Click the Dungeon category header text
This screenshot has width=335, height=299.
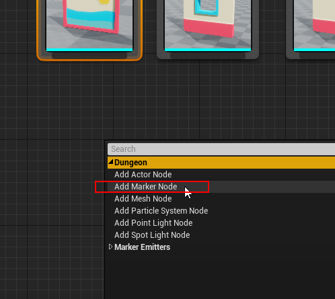[131, 163]
